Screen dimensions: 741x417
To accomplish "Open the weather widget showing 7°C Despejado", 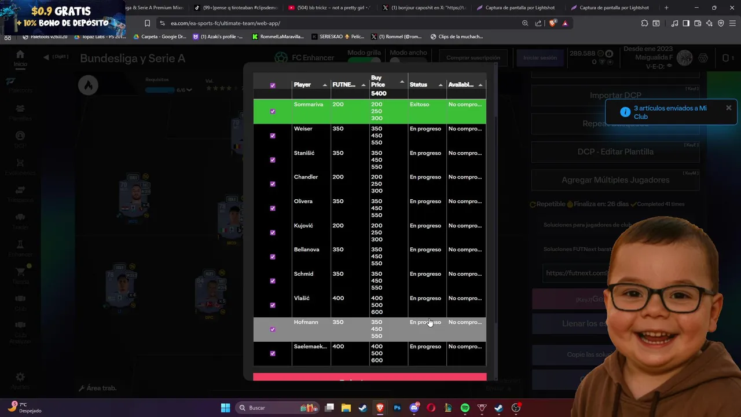I will tap(24, 408).
